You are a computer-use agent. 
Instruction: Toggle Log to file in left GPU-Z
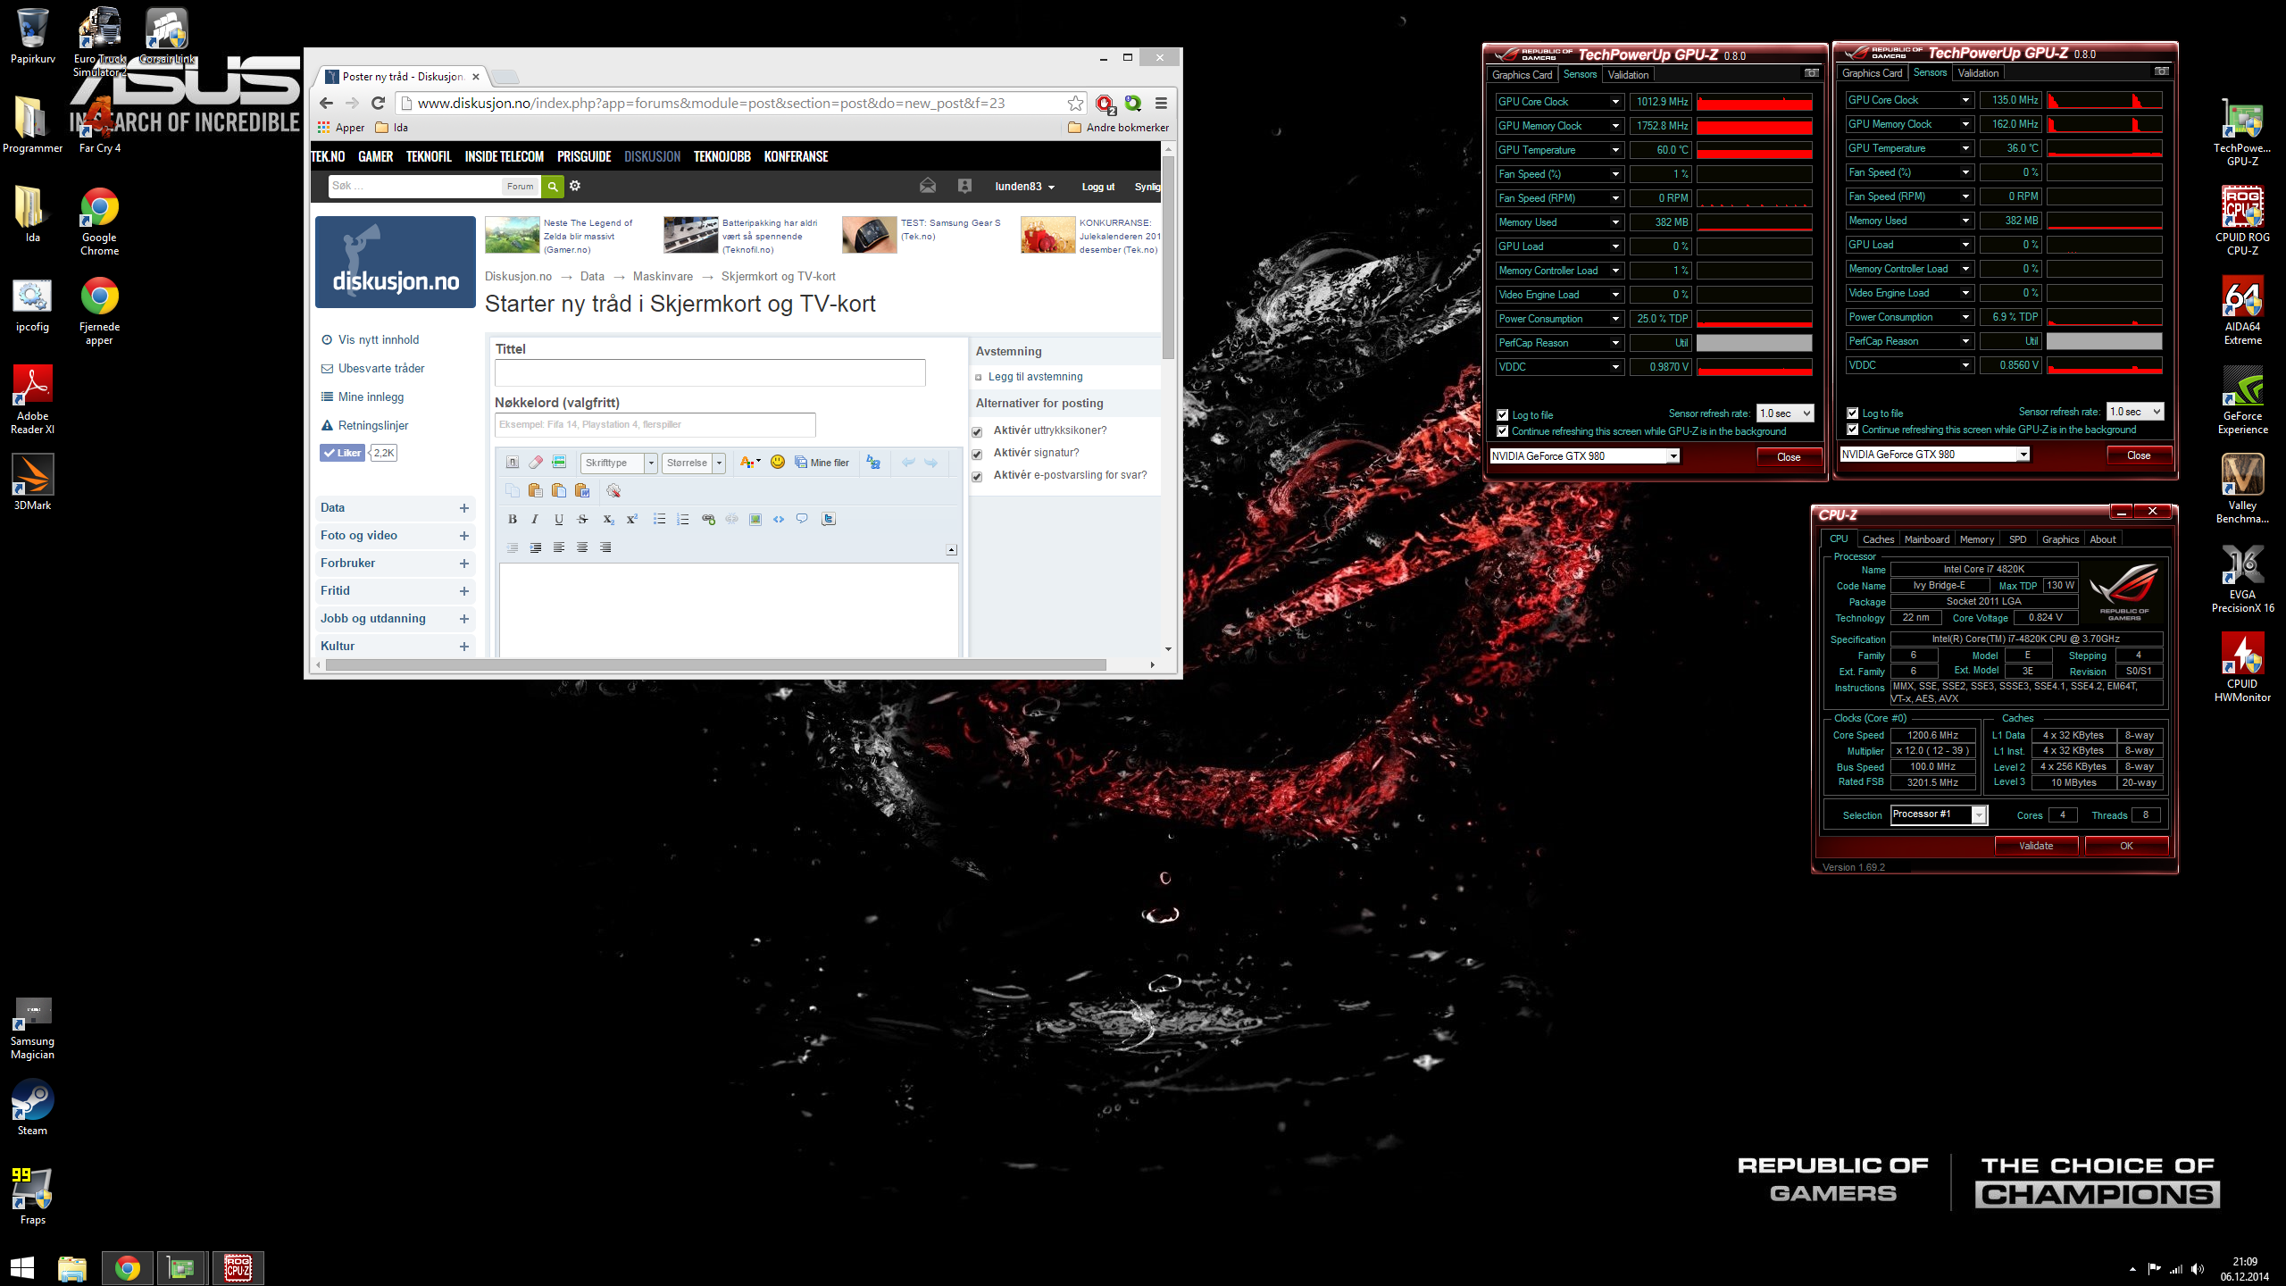click(1502, 415)
